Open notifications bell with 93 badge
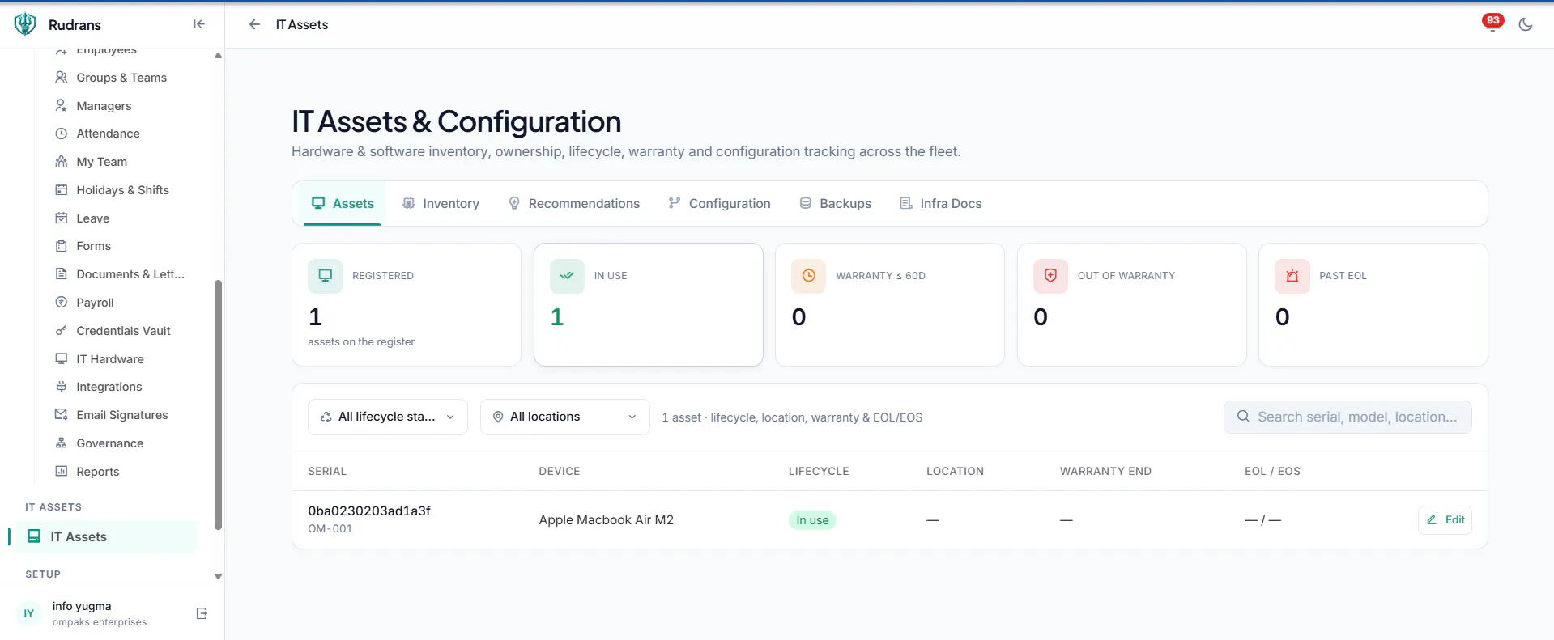 1492,23
